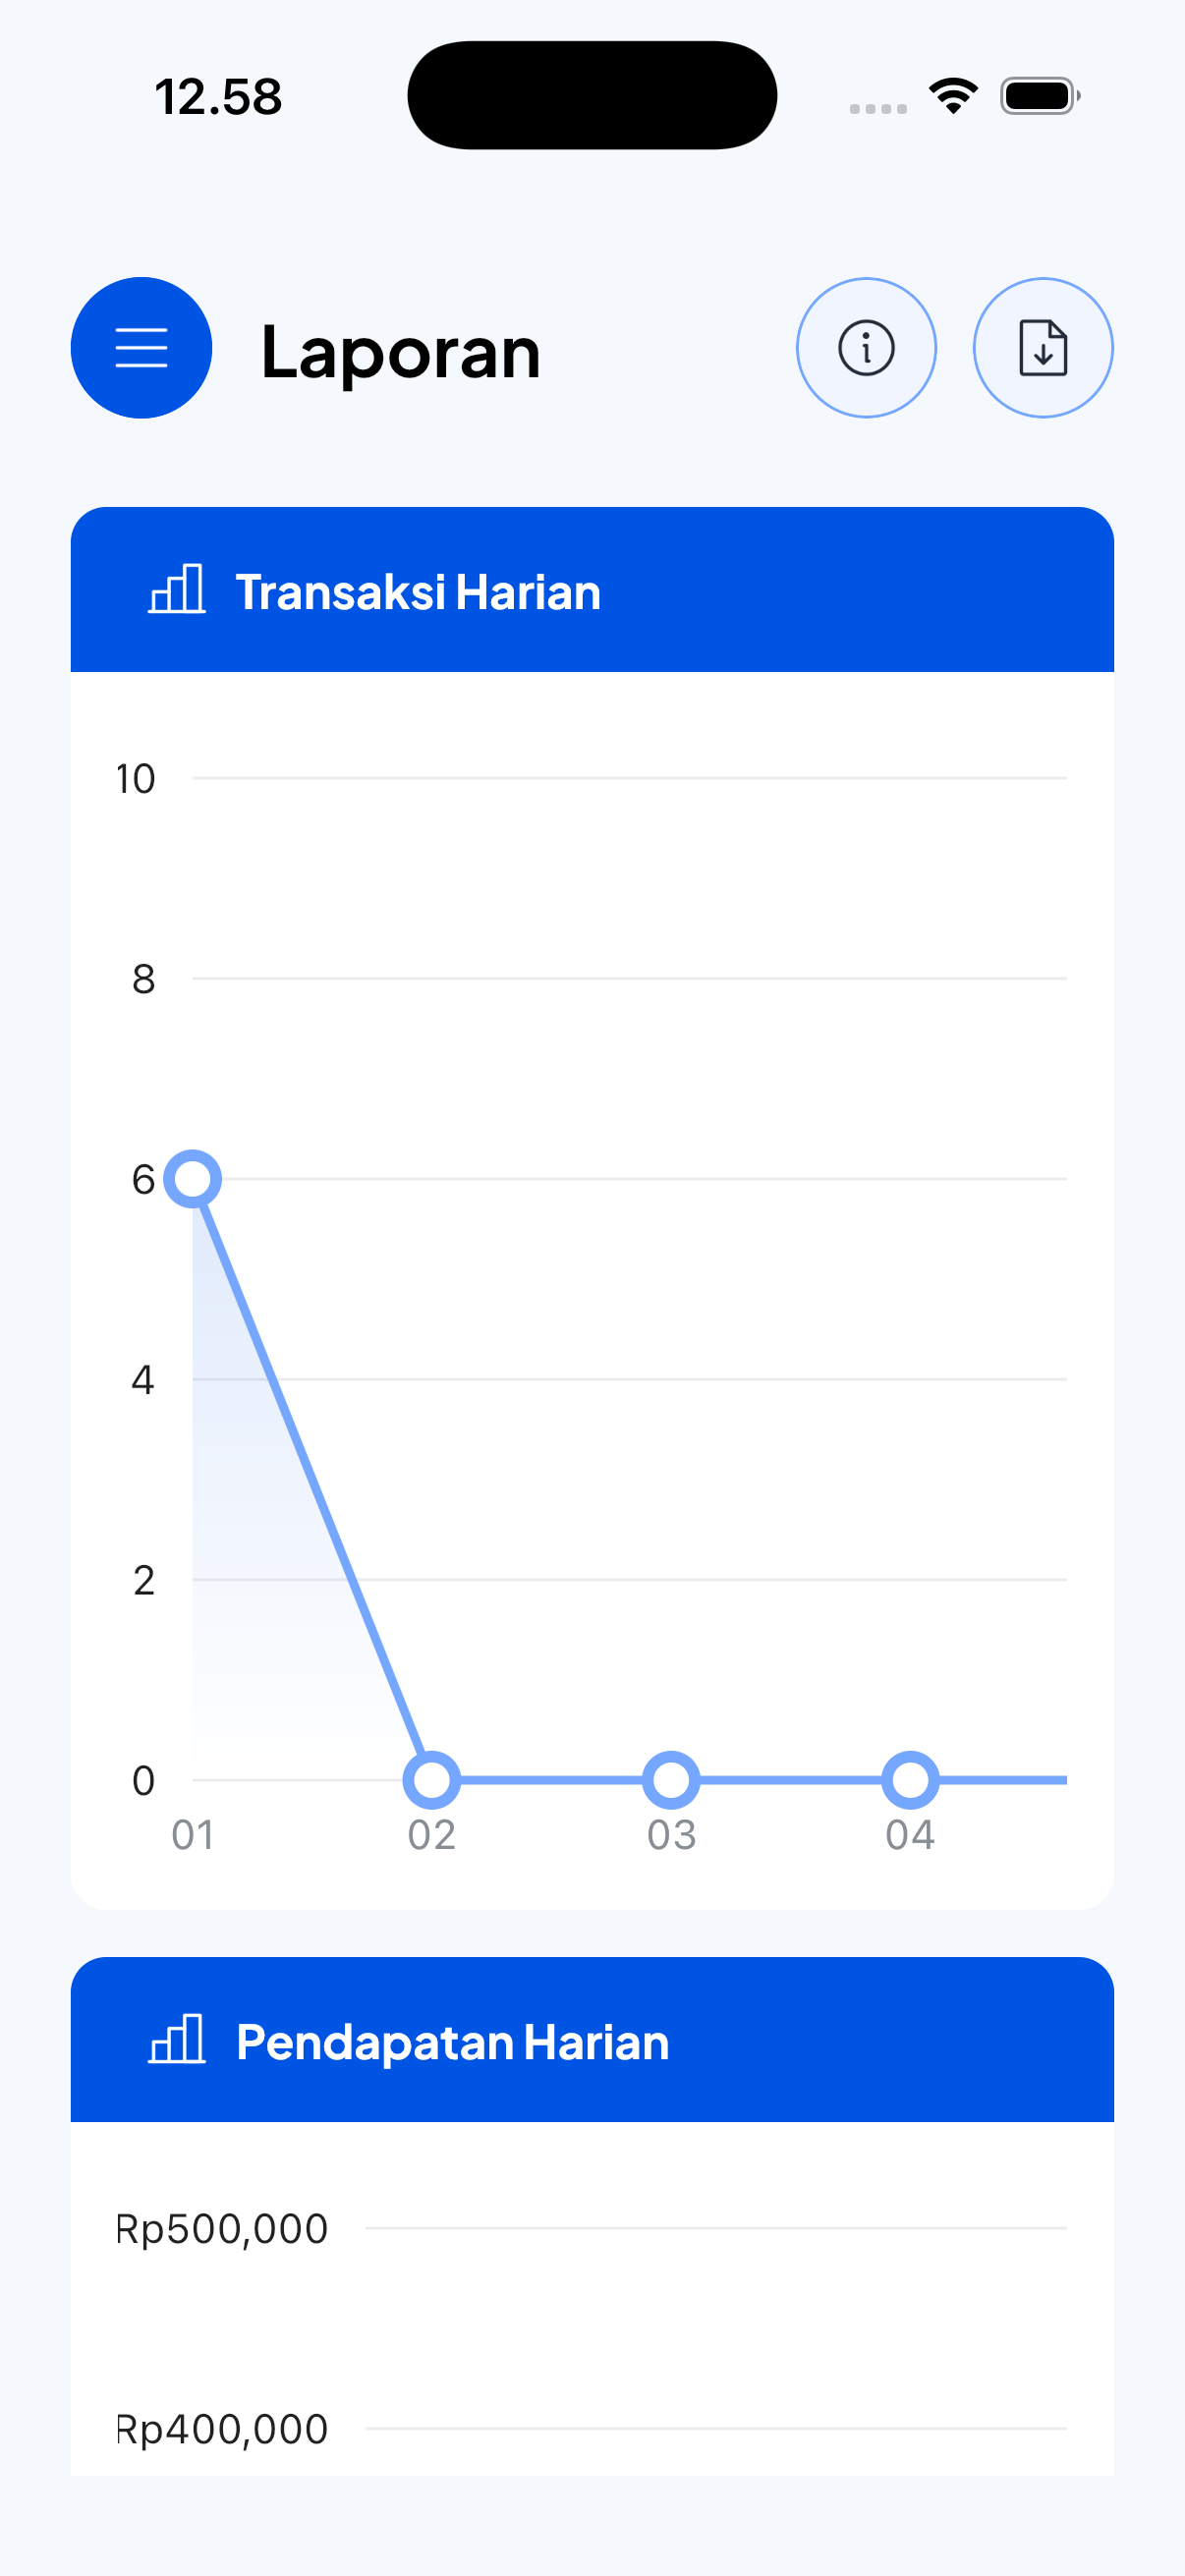Click the bar chart icon on Transaksi Harian
The width and height of the screenshot is (1185, 2576).
[x=176, y=590]
